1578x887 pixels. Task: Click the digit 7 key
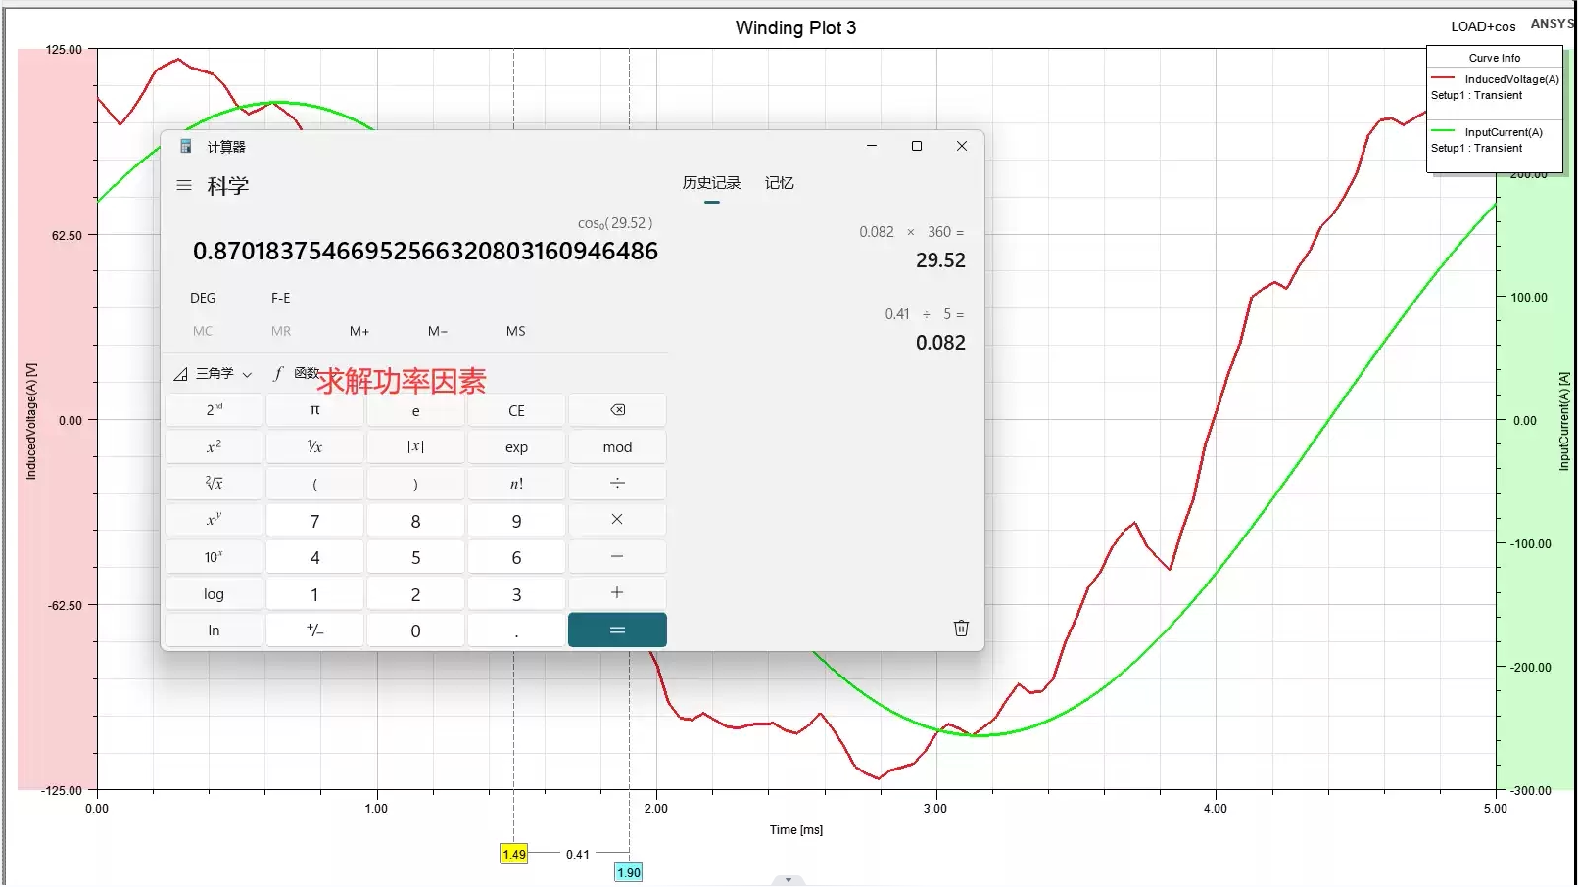click(314, 520)
